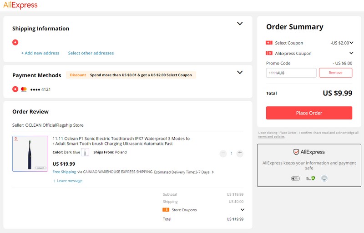Collapse the Payment Methods section
Screen dimensions: 364x233
[x=240, y=72]
